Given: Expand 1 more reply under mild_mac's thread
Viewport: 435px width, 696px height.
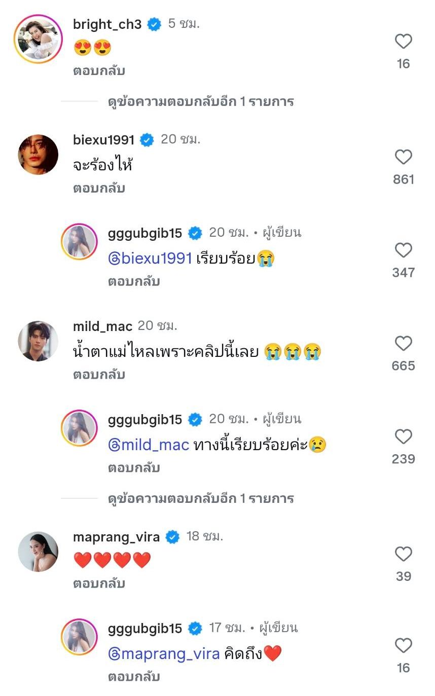Looking at the screenshot, I should point(201,499).
